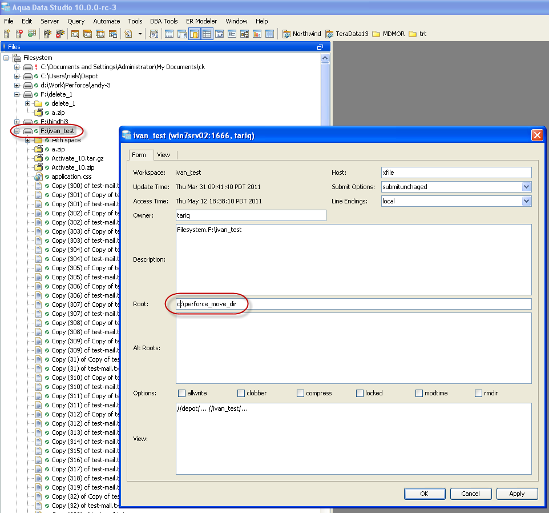Image resolution: width=549 pixels, height=513 pixels.
Task: Check the clobber option
Action: pos(241,393)
